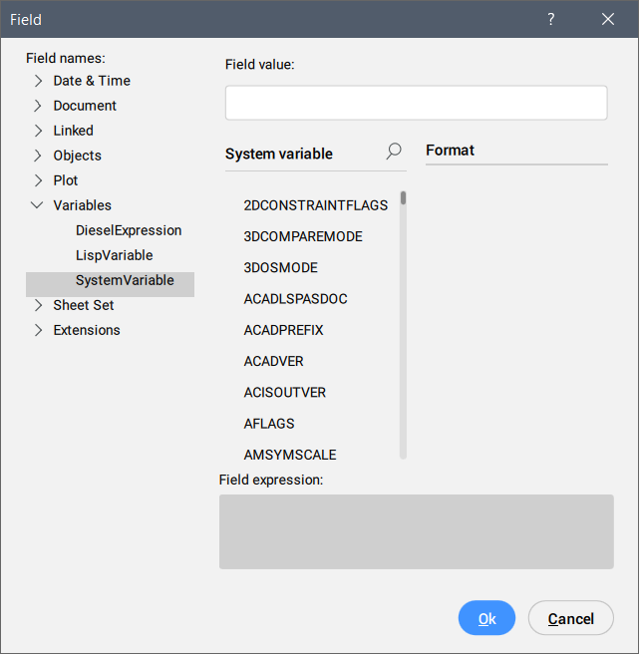Pick 2DCONSTRAINTFLAGS from the variable list
This screenshot has height=654, width=639.
coord(315,205)
